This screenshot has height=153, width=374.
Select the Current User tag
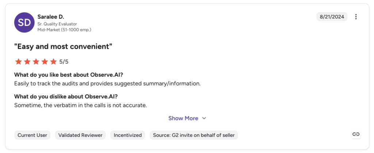tap(33, 135)
